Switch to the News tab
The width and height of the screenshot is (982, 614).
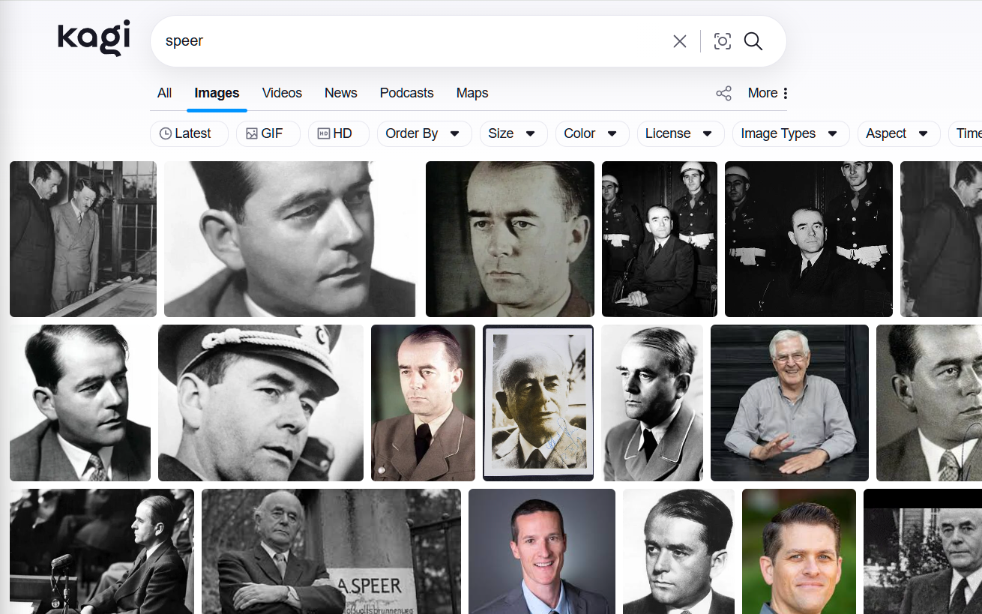pyautogui.click(x=340, y=93)
